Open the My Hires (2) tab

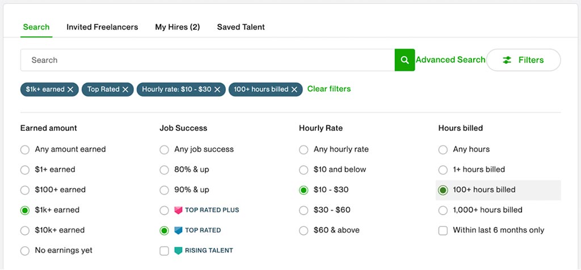[x=177, y=27]
